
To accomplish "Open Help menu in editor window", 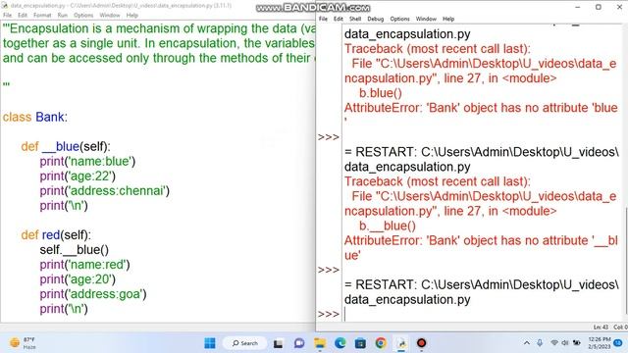I will pyautogui.click(x=132, y=16).
